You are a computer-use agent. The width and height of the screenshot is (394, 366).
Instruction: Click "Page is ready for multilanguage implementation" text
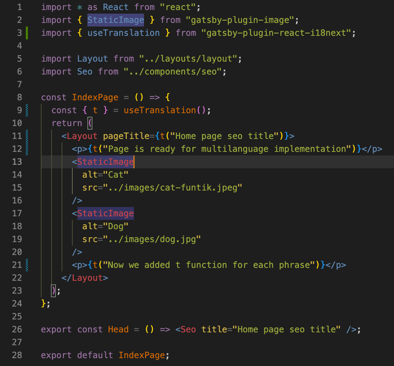[x=227, y=149]
